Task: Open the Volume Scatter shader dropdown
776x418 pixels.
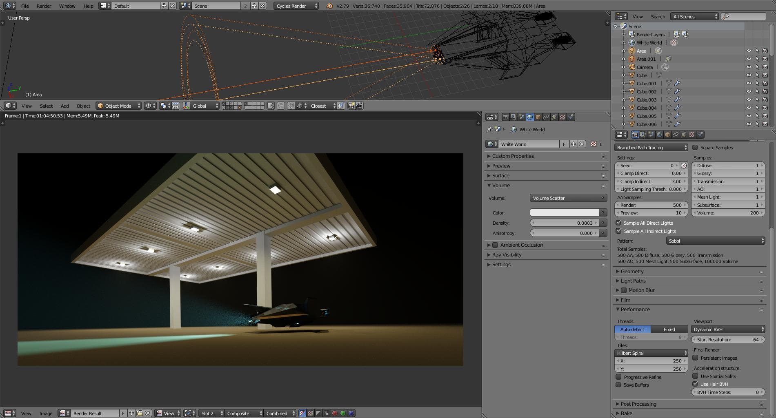Action: point(568,198)
